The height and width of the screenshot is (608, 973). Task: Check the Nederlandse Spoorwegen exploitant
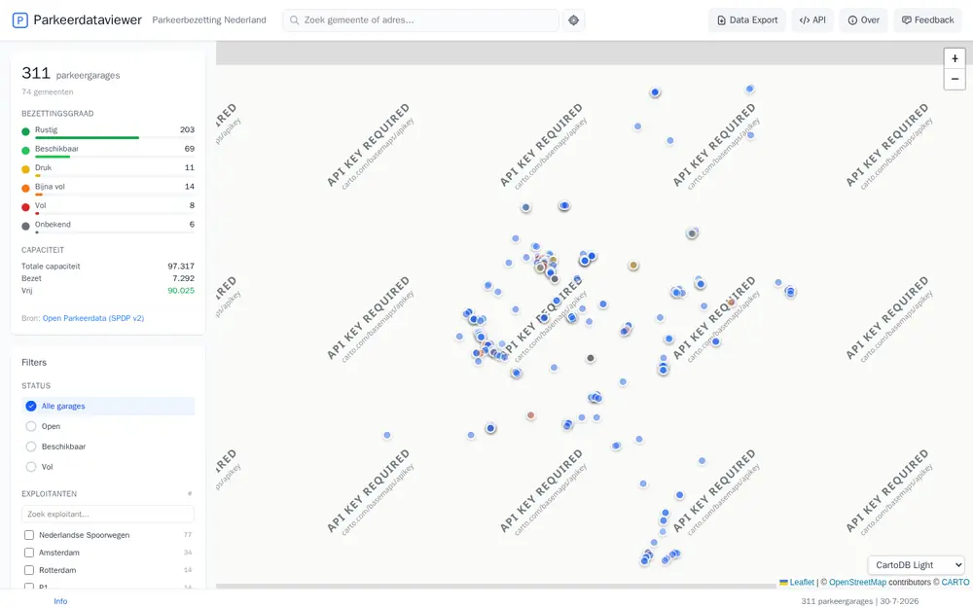[29, 535]
